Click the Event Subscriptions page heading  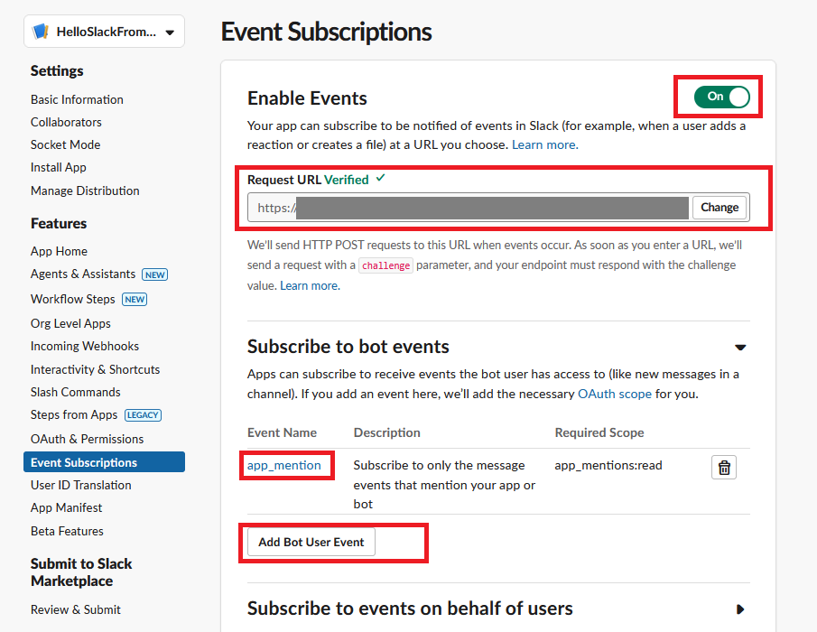click(x=327, y=32)
